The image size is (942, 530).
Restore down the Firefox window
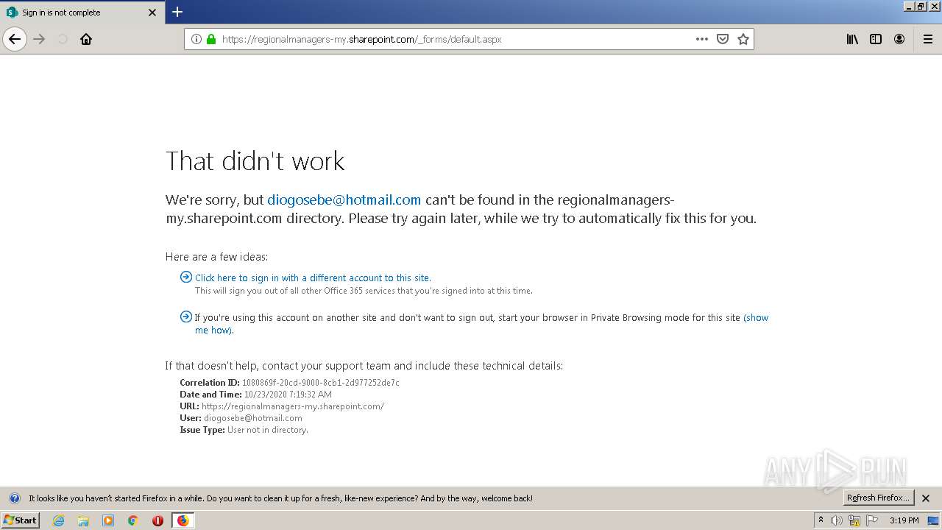click(x=921, y=6)
